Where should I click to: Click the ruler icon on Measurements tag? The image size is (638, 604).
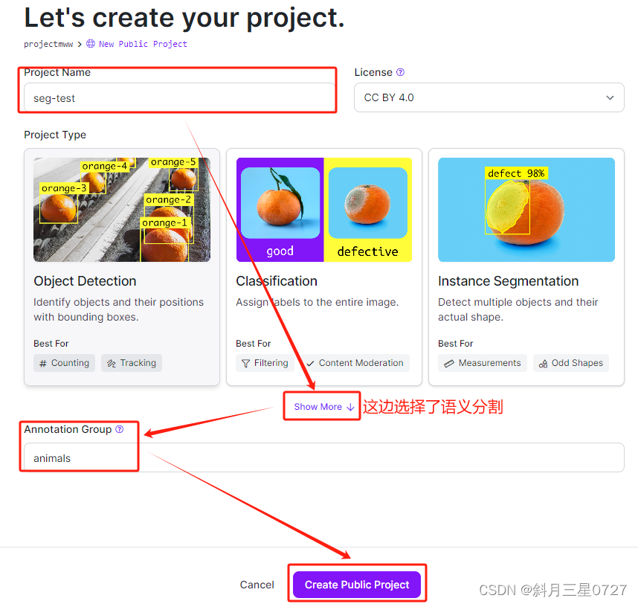(449, 364)
